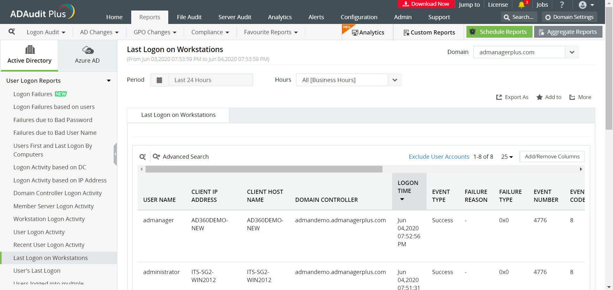Switch to the File Audit tab

[x=189, y=17]
